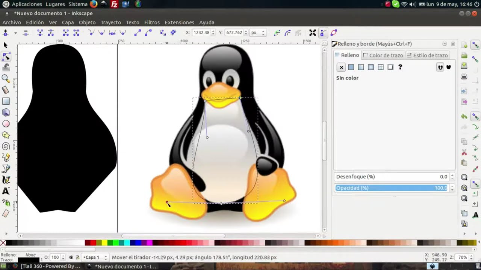This screenshot has height=270, width=481.
Task: Open the Trayecto menu
Action: 110,22
